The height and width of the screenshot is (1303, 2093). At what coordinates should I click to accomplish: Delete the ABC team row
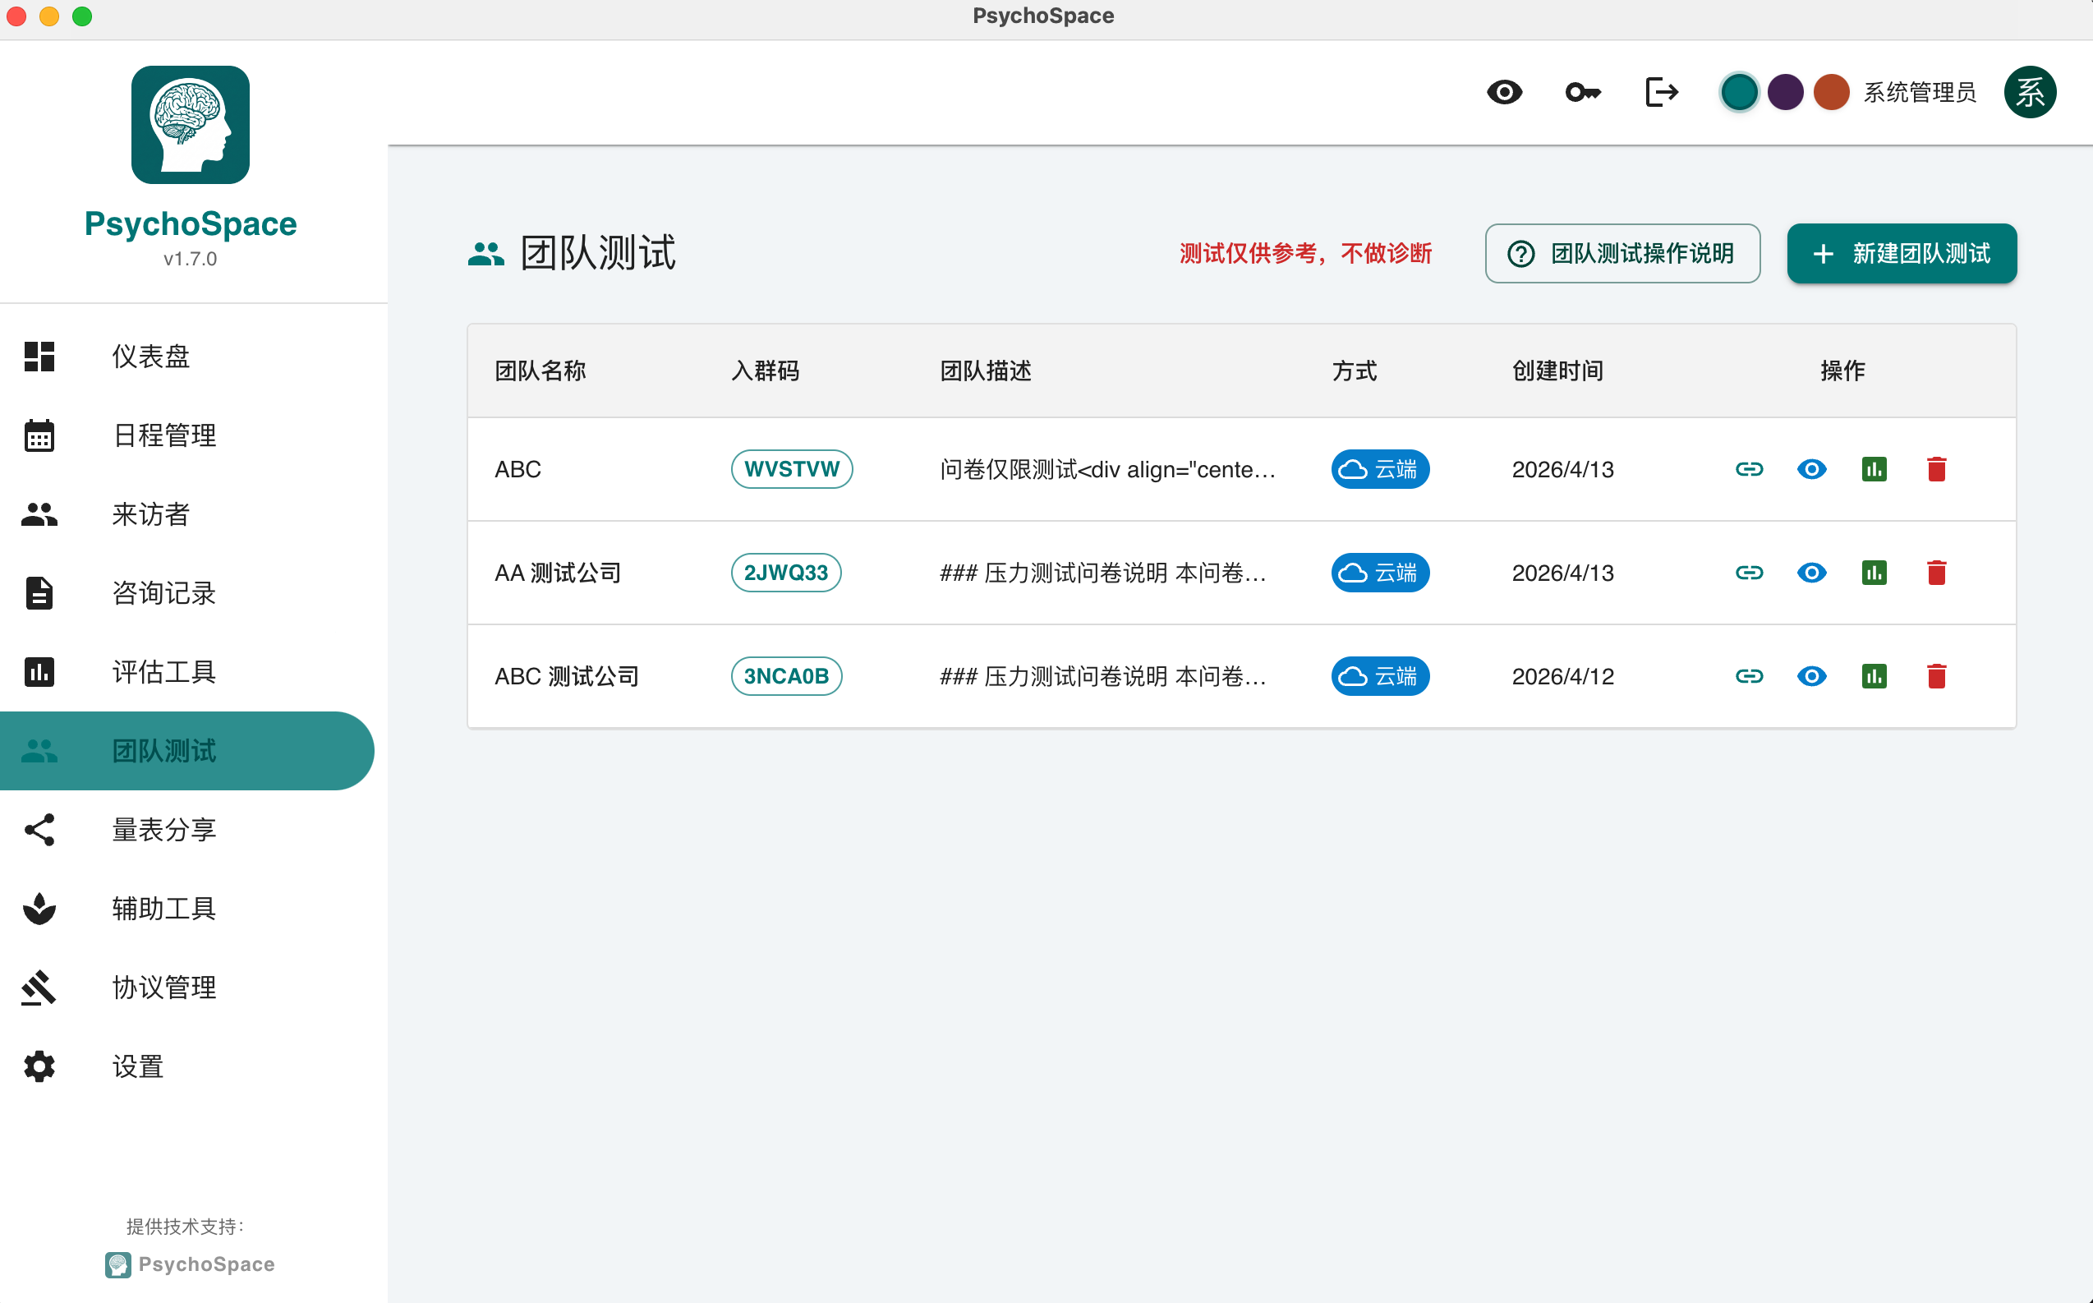[1936, 469]
